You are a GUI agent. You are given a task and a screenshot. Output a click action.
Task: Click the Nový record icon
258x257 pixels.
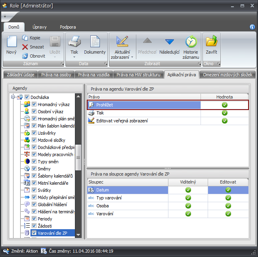[x=11, y=42]
